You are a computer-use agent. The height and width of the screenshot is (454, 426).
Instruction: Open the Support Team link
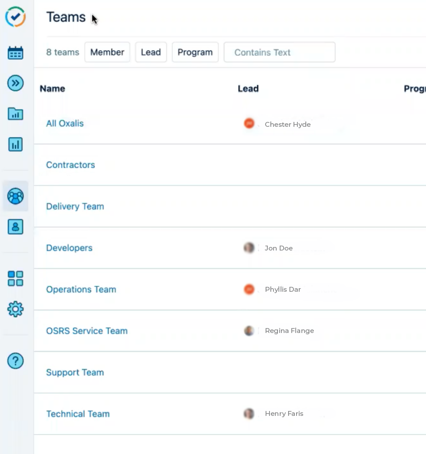tap(75, 372)
